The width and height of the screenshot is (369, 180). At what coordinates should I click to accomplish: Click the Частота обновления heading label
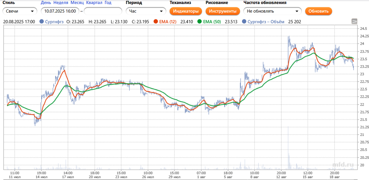(265, 3)
